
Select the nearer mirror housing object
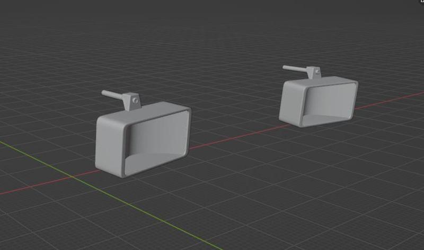click(143, 140)
